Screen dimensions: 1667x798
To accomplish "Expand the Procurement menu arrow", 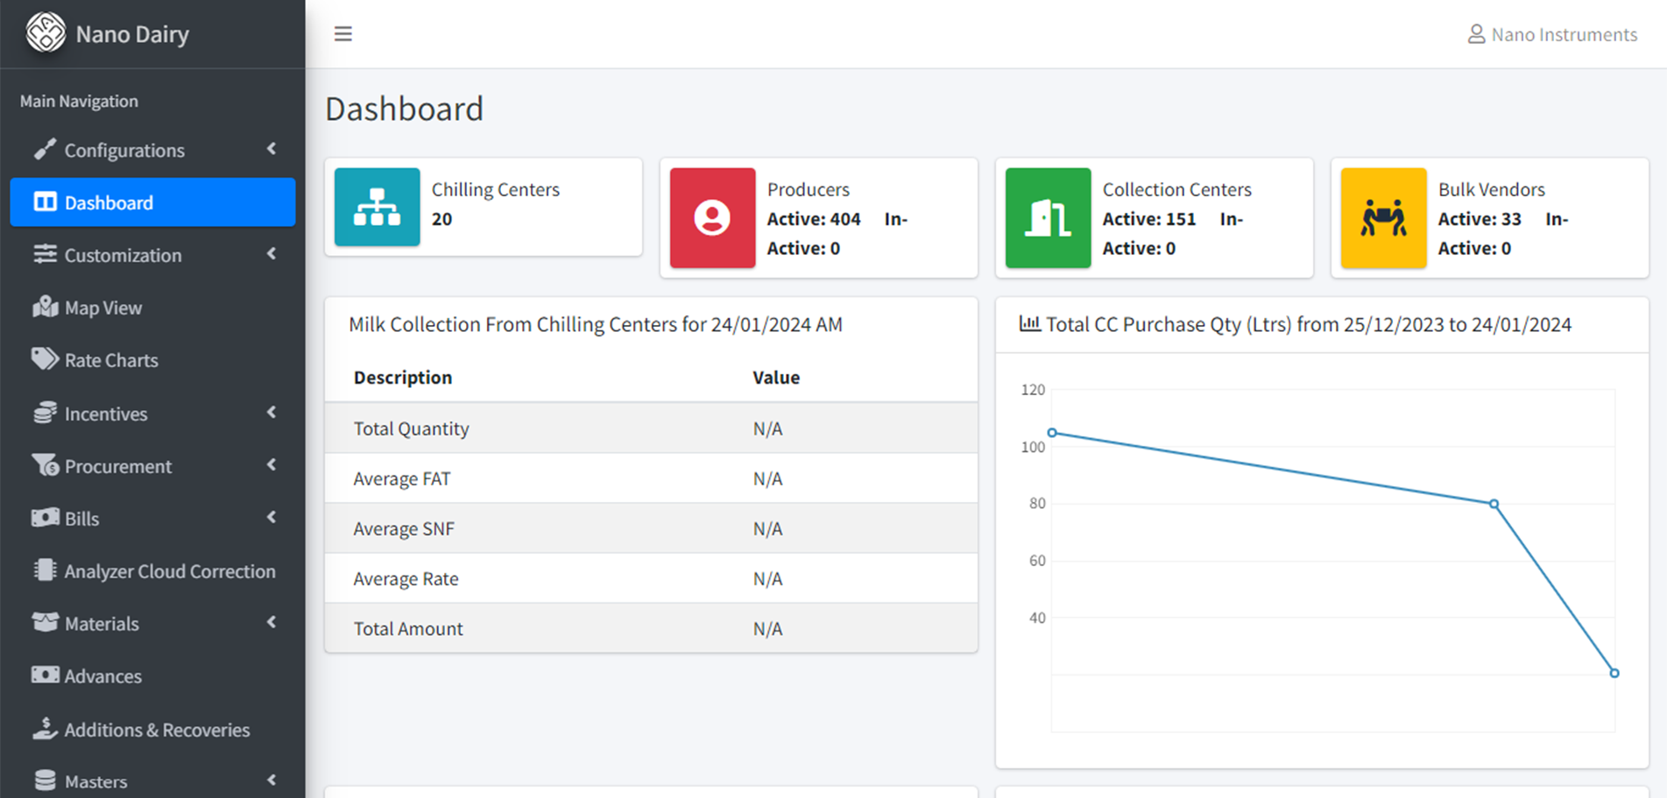I will coord(272,465).
